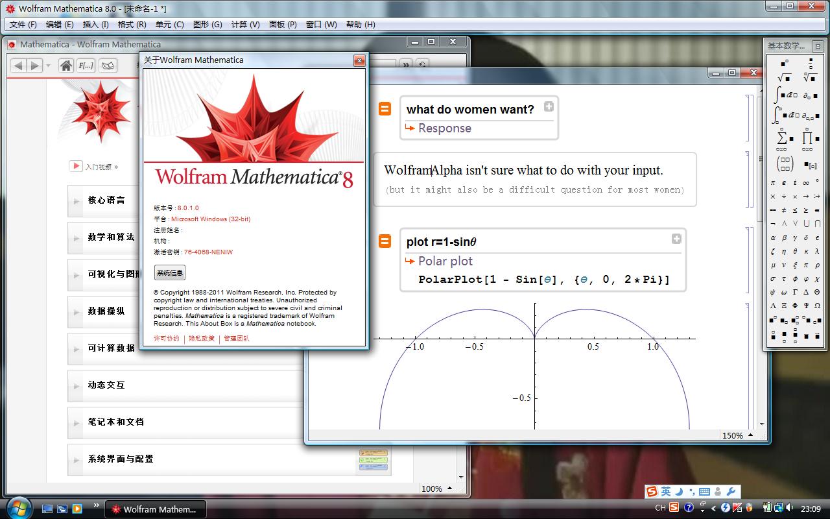
Task: Open 单元 (C) menu
Action: tap(169, 25)
